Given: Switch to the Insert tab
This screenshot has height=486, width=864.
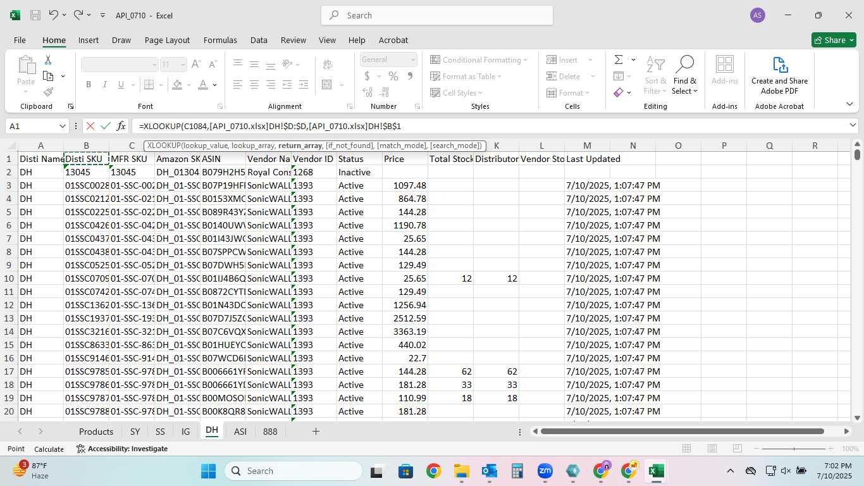Looking at the screenshot, I should (x=89, y=40).
